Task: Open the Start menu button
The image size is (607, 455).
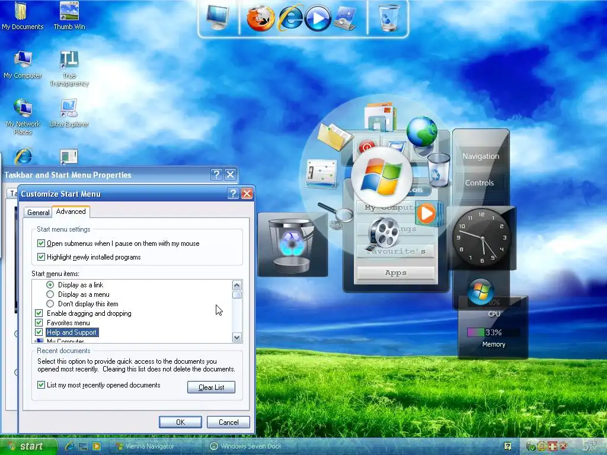Action: [x=29, y=446]
